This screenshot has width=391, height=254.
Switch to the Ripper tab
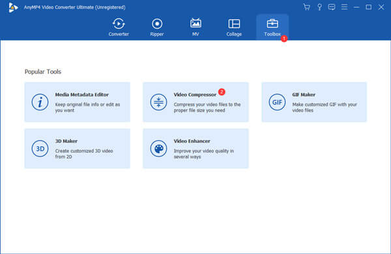[157, 27]
